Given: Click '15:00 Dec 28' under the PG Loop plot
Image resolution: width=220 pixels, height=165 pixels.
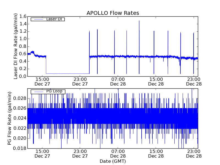Looking at the screenshot, I should 156,154.
